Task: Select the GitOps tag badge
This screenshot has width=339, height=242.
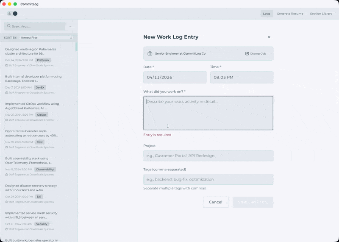Action: click(x=42, y=115)
